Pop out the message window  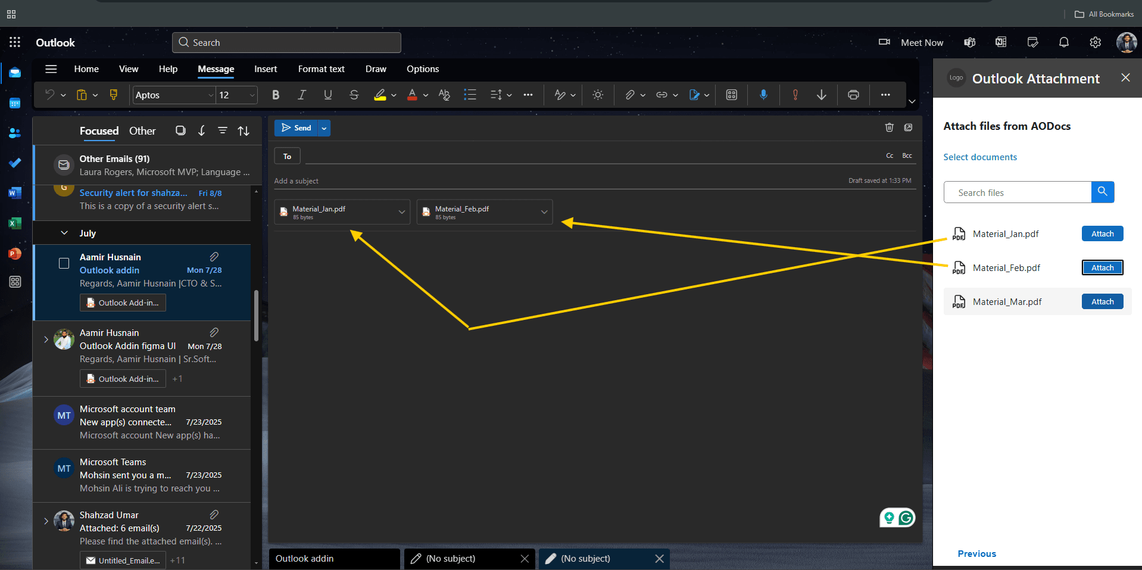coord(908,127)
